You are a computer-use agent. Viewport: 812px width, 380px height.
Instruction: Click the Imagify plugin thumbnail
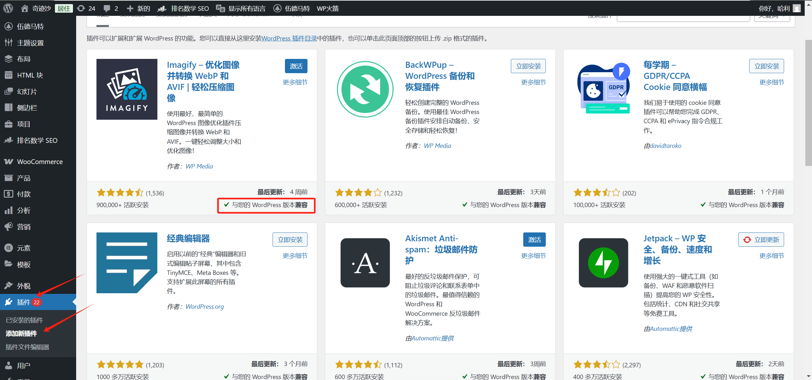pos(127,89)
